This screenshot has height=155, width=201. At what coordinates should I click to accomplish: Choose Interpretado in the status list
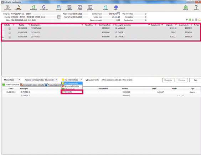click(x=72, y=89)
